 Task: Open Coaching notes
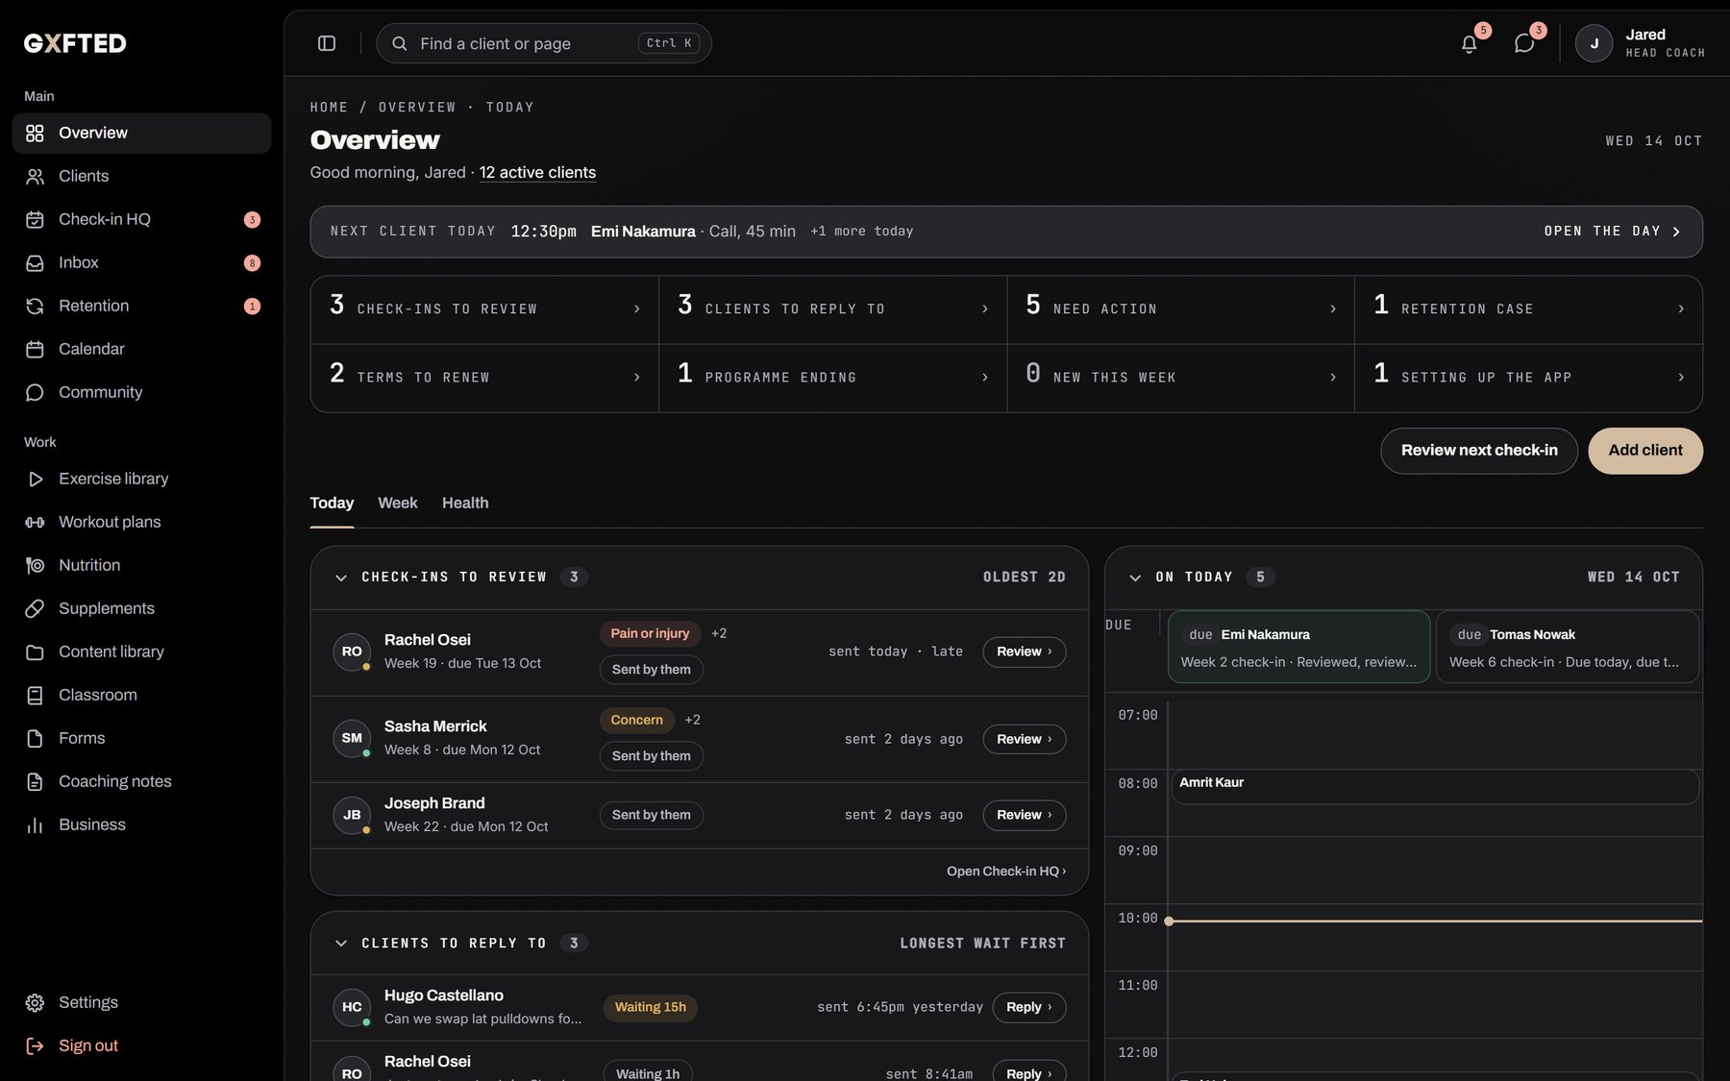141,781
